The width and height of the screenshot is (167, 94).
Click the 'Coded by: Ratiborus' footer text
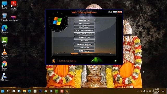coord(70,61)
